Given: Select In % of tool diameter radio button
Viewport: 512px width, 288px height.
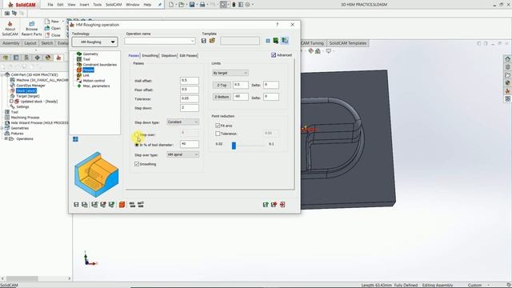Looking at the screenshot, I should point(137,145).
